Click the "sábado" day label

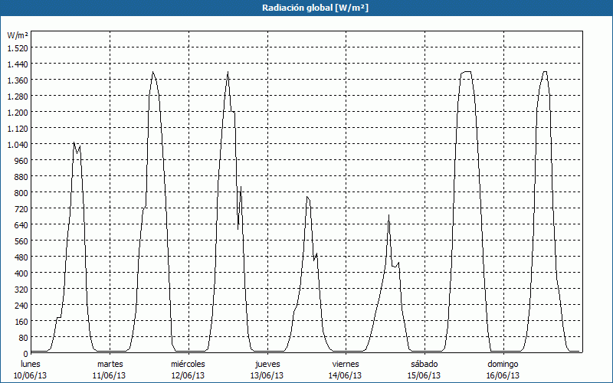pyautogui.click(x=424, y=364)
